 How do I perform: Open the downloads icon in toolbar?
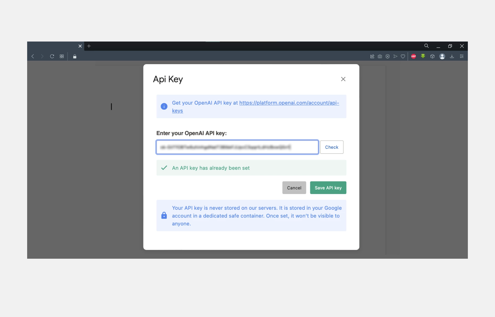pos(452,56)
